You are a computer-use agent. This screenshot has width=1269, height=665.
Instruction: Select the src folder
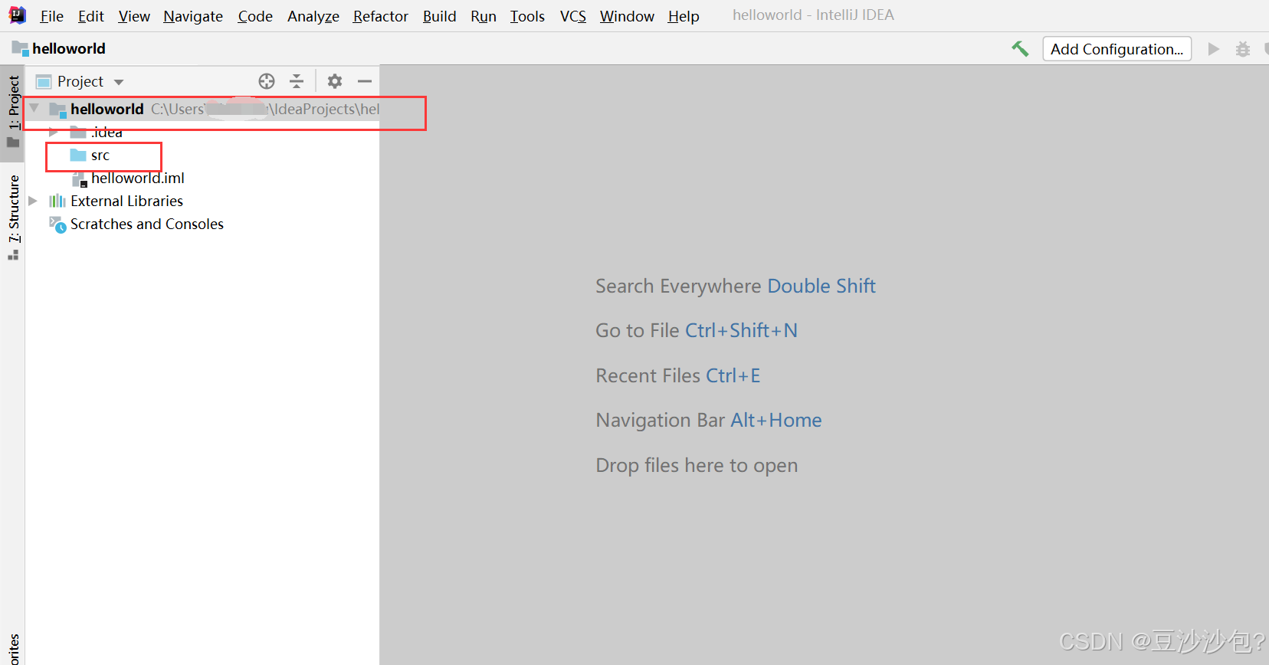(x=100, y=156)
